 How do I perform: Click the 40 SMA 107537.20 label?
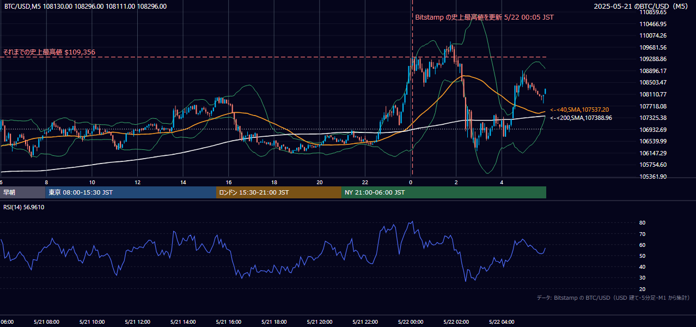tap(579, 110)
